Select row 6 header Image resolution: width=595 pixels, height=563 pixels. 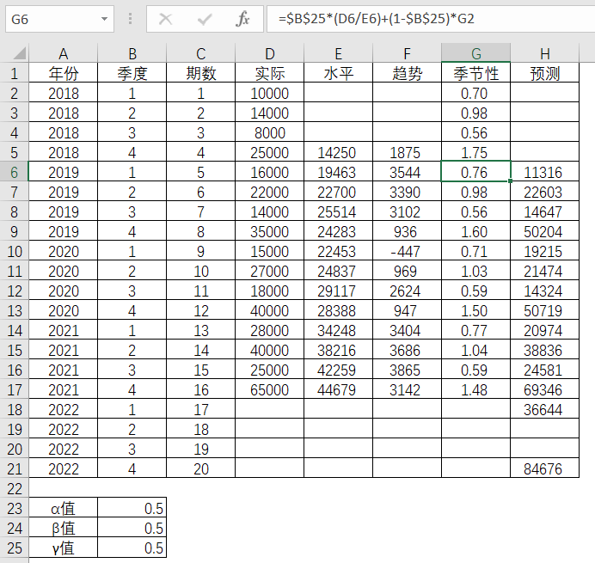(14, 172)
